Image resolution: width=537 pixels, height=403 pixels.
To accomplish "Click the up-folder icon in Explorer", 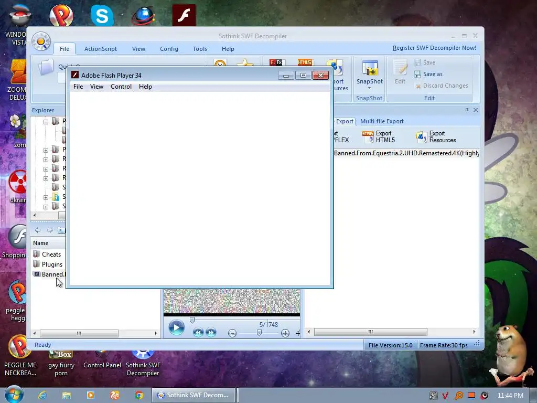I will coord(61,230).
